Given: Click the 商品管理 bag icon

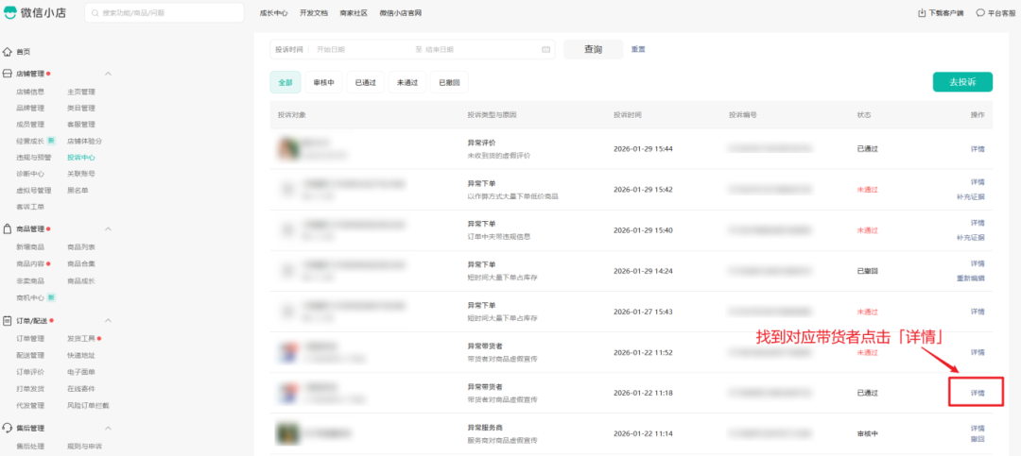Looking at the screenshot, I should pos(8,228).
